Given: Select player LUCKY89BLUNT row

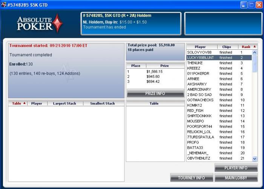Looking at the screenshot, I should [219, 58].
